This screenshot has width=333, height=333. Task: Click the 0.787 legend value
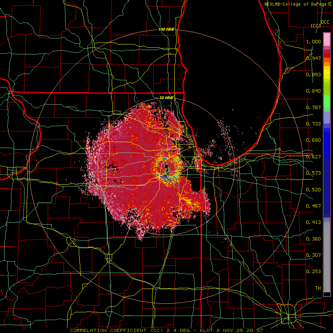click(x=313, y=107)
